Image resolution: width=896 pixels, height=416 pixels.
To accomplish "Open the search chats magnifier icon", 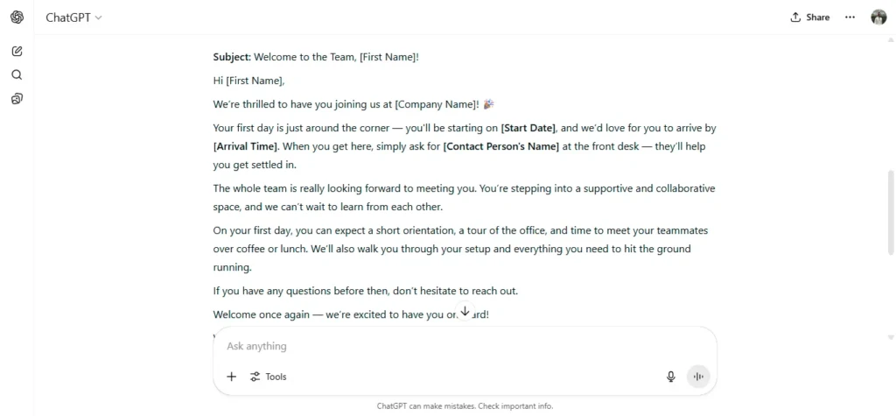I will click(x=17, y=75).
